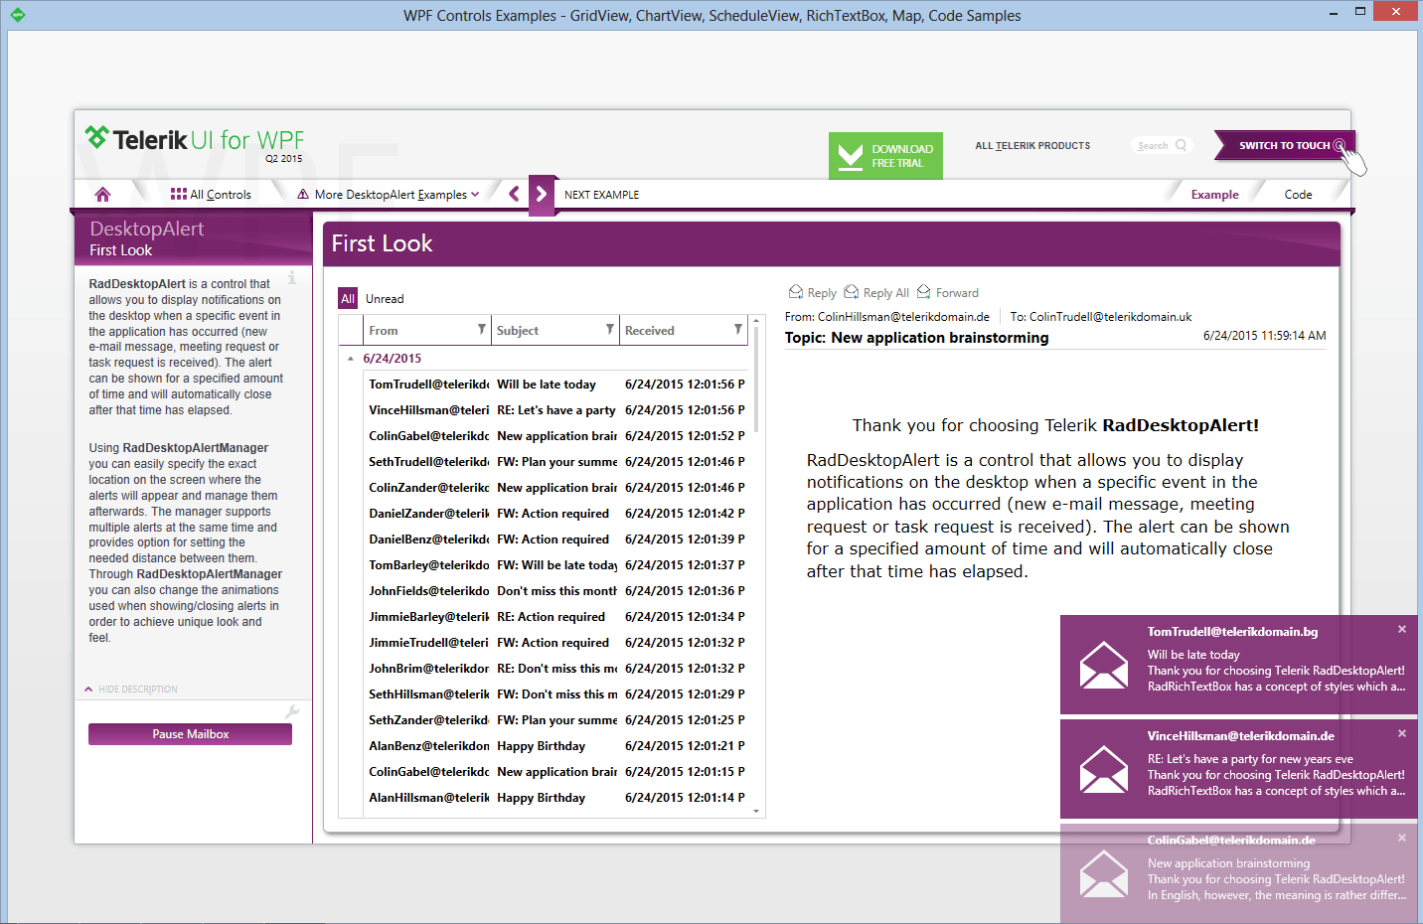Click the recipient address ColinTrudell@telerikdomain.uk

1110,317
